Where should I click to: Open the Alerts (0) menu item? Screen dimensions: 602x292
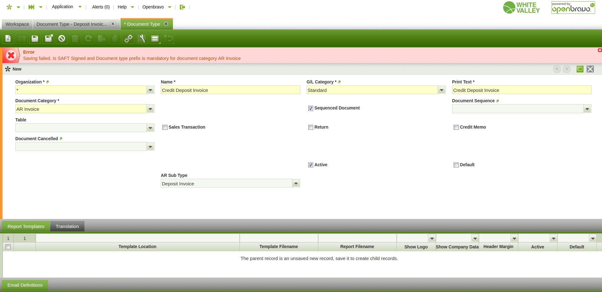(101, 7)
